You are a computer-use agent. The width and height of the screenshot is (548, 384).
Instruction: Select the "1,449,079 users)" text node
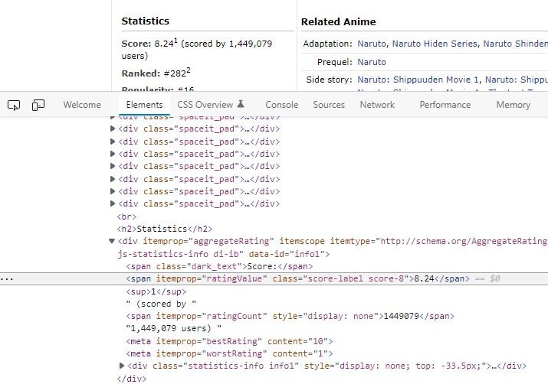pyautogui.click(x=173, y=329)
